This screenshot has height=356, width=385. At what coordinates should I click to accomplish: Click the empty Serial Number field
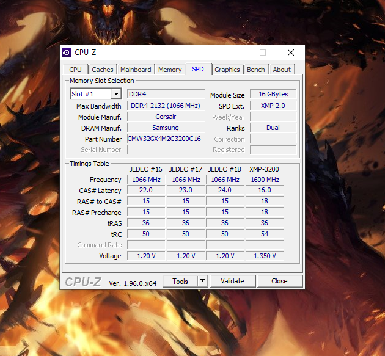tap(166, 150)
